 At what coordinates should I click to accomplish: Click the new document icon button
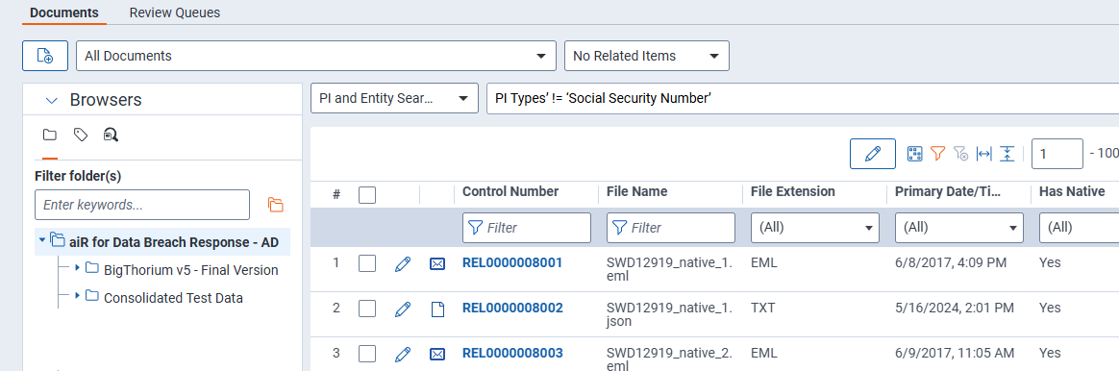point(45,56)
